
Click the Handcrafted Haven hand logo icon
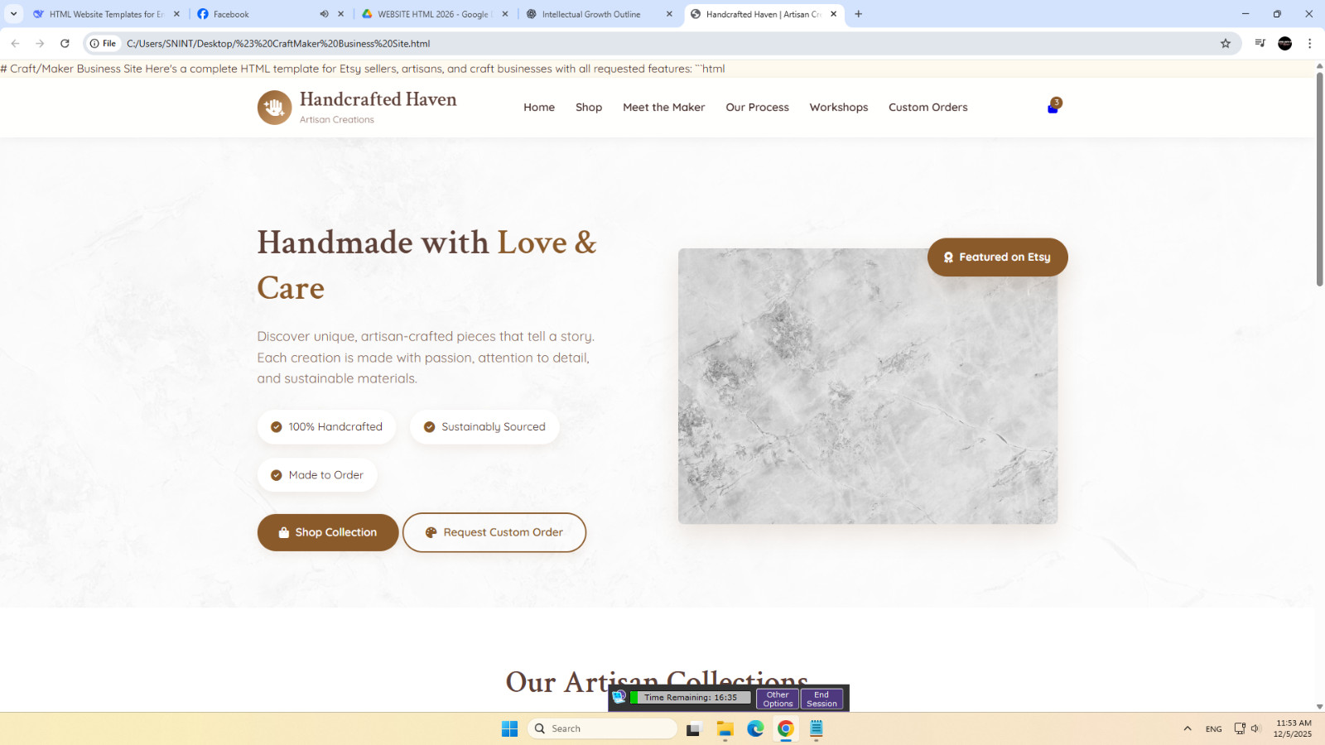coord(274,108)
